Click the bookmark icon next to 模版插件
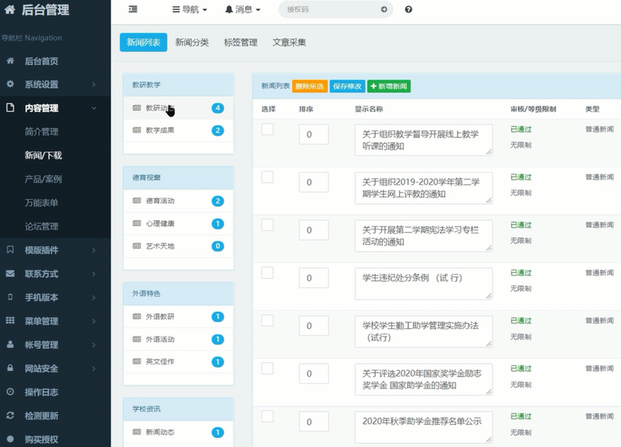Viewport: 621px width, 447px height. tap(10, 249)
